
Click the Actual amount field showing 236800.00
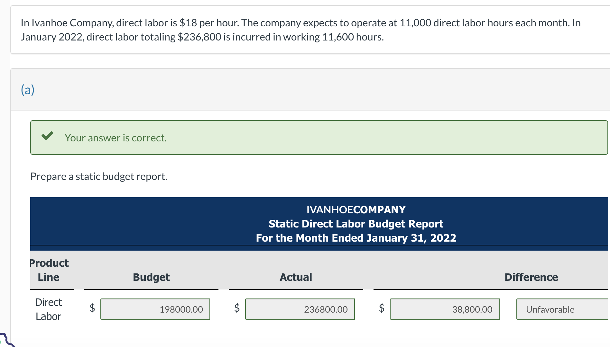click(x=300, y=309)
